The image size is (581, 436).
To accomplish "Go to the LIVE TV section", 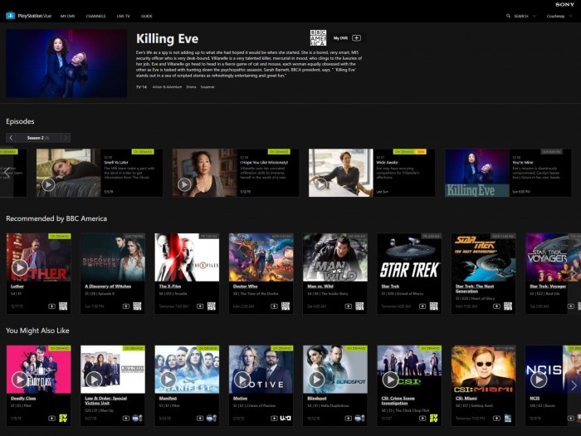I will pyautogui.click(x=124, y=17).
